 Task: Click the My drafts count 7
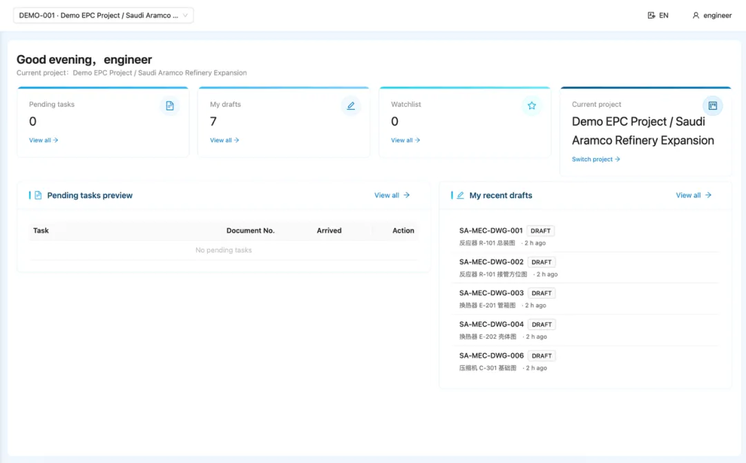pyautogui.click(x=213, y=121)
